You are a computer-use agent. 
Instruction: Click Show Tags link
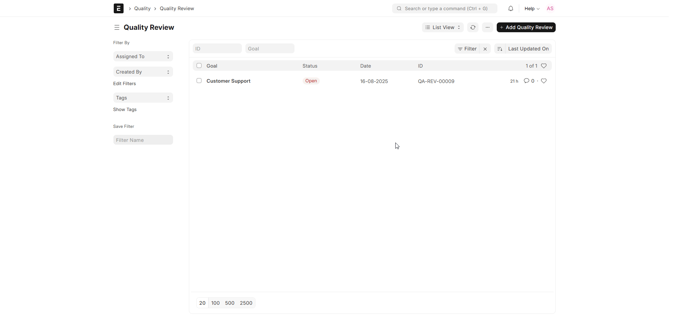point(125,110)
